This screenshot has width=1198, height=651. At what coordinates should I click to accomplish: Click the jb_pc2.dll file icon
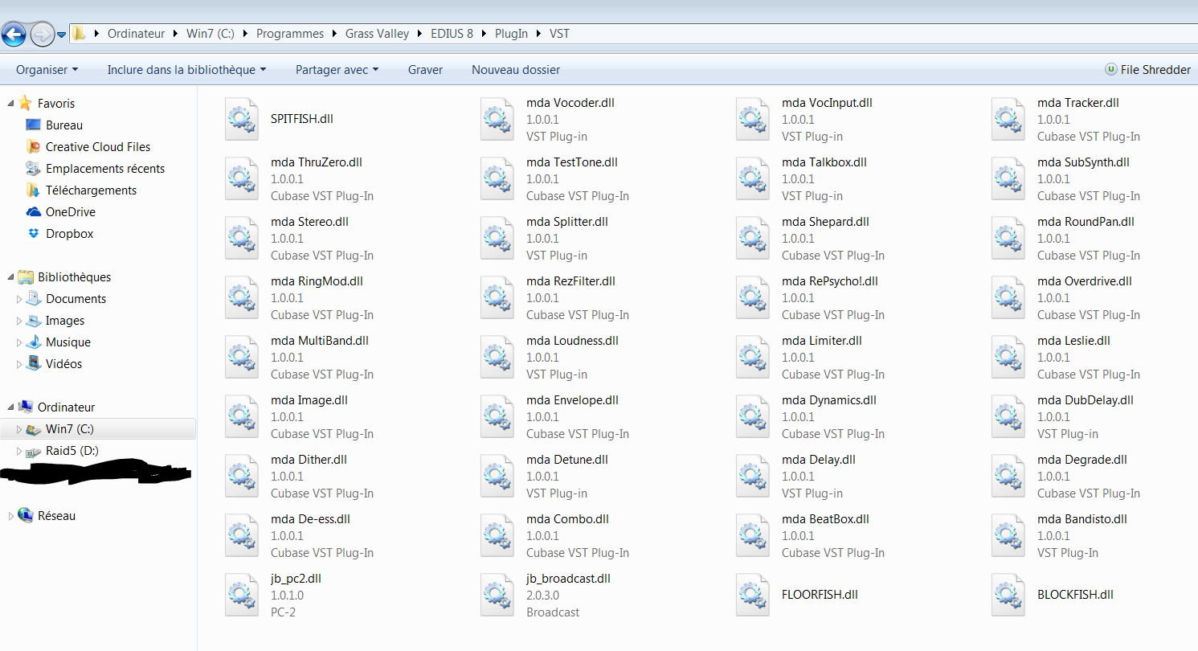pos(241,595)
